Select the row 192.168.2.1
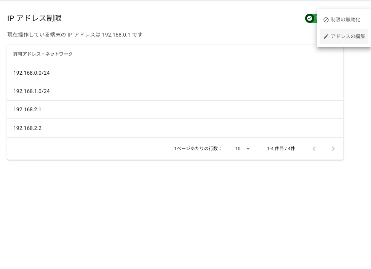 [x=175, y=109]
